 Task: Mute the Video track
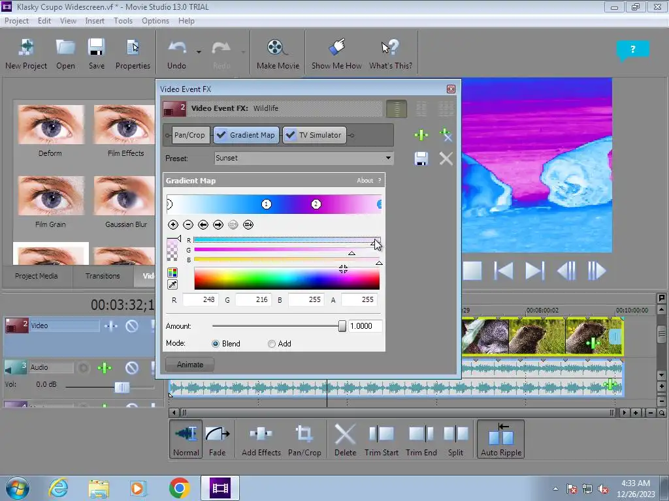pos(132,326)
